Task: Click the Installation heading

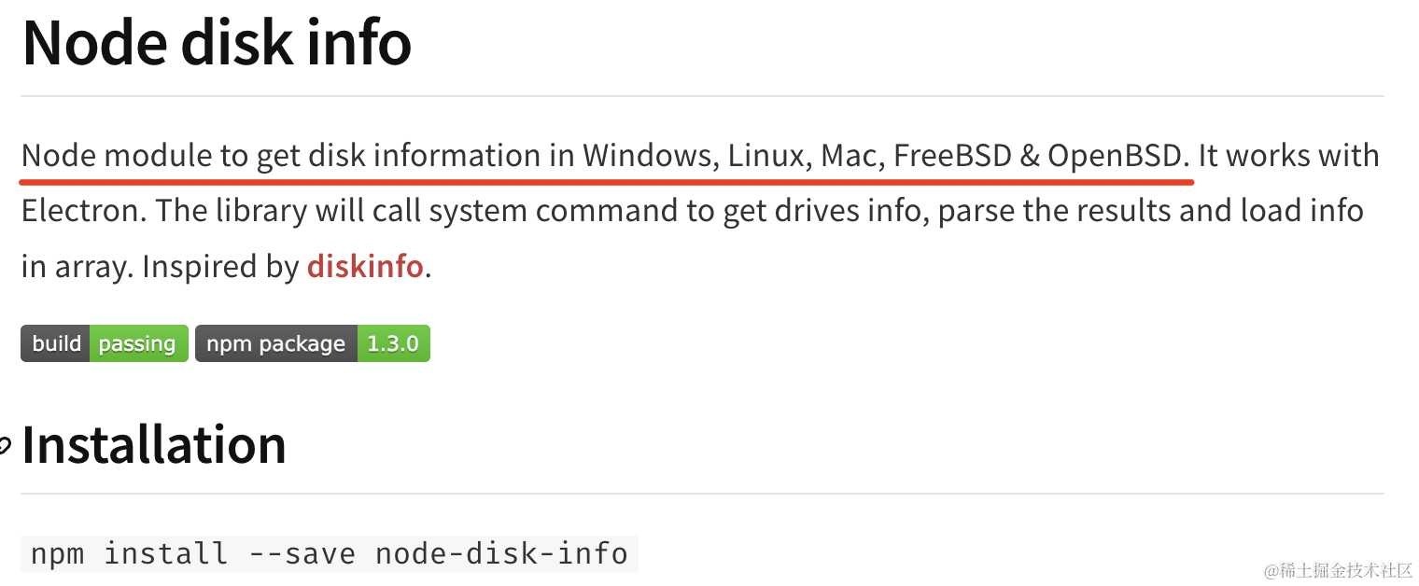Action: point(154,444)
